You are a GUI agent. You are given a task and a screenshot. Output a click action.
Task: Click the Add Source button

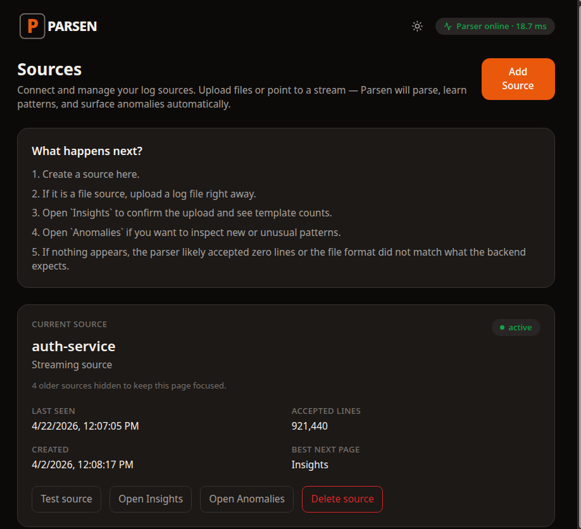pos(518,78)
